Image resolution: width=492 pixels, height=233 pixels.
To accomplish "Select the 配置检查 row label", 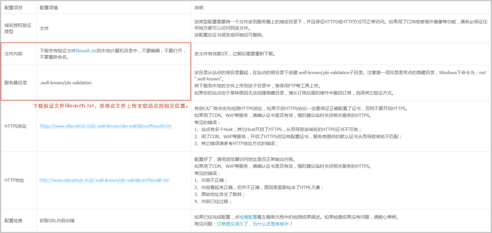I will tap(13, 221).
